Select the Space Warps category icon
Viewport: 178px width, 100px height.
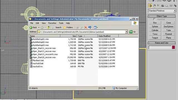[x=171, y=6]
